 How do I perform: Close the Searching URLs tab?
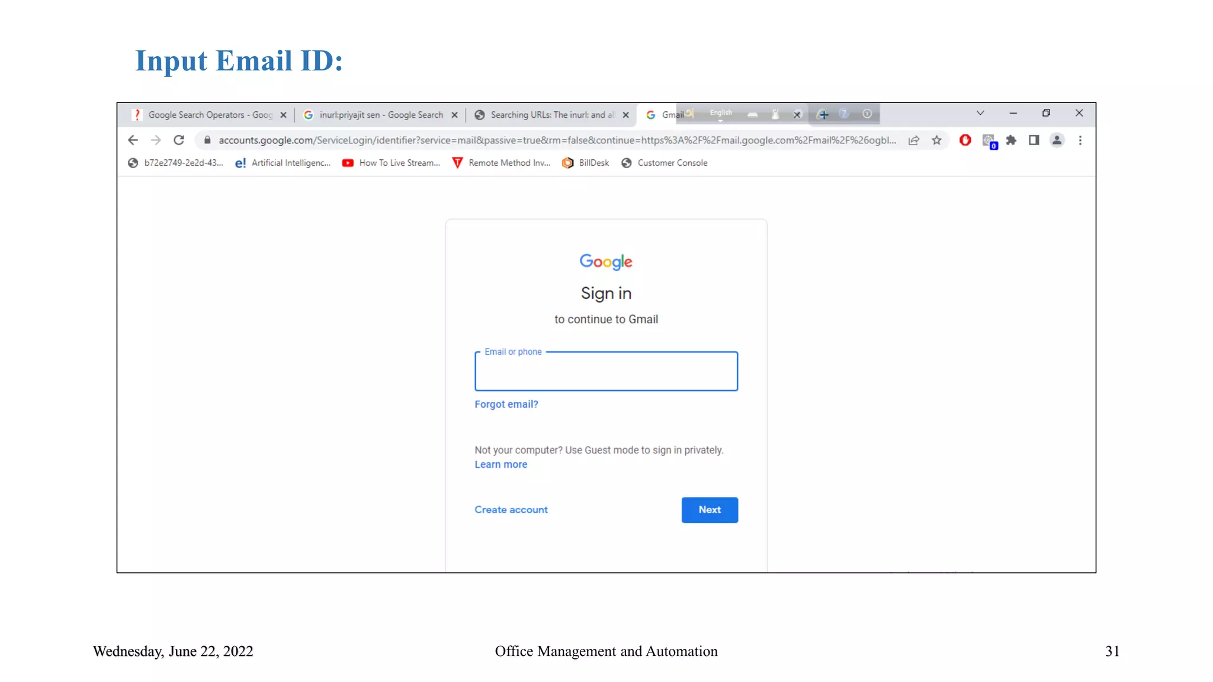click(625, 115)
